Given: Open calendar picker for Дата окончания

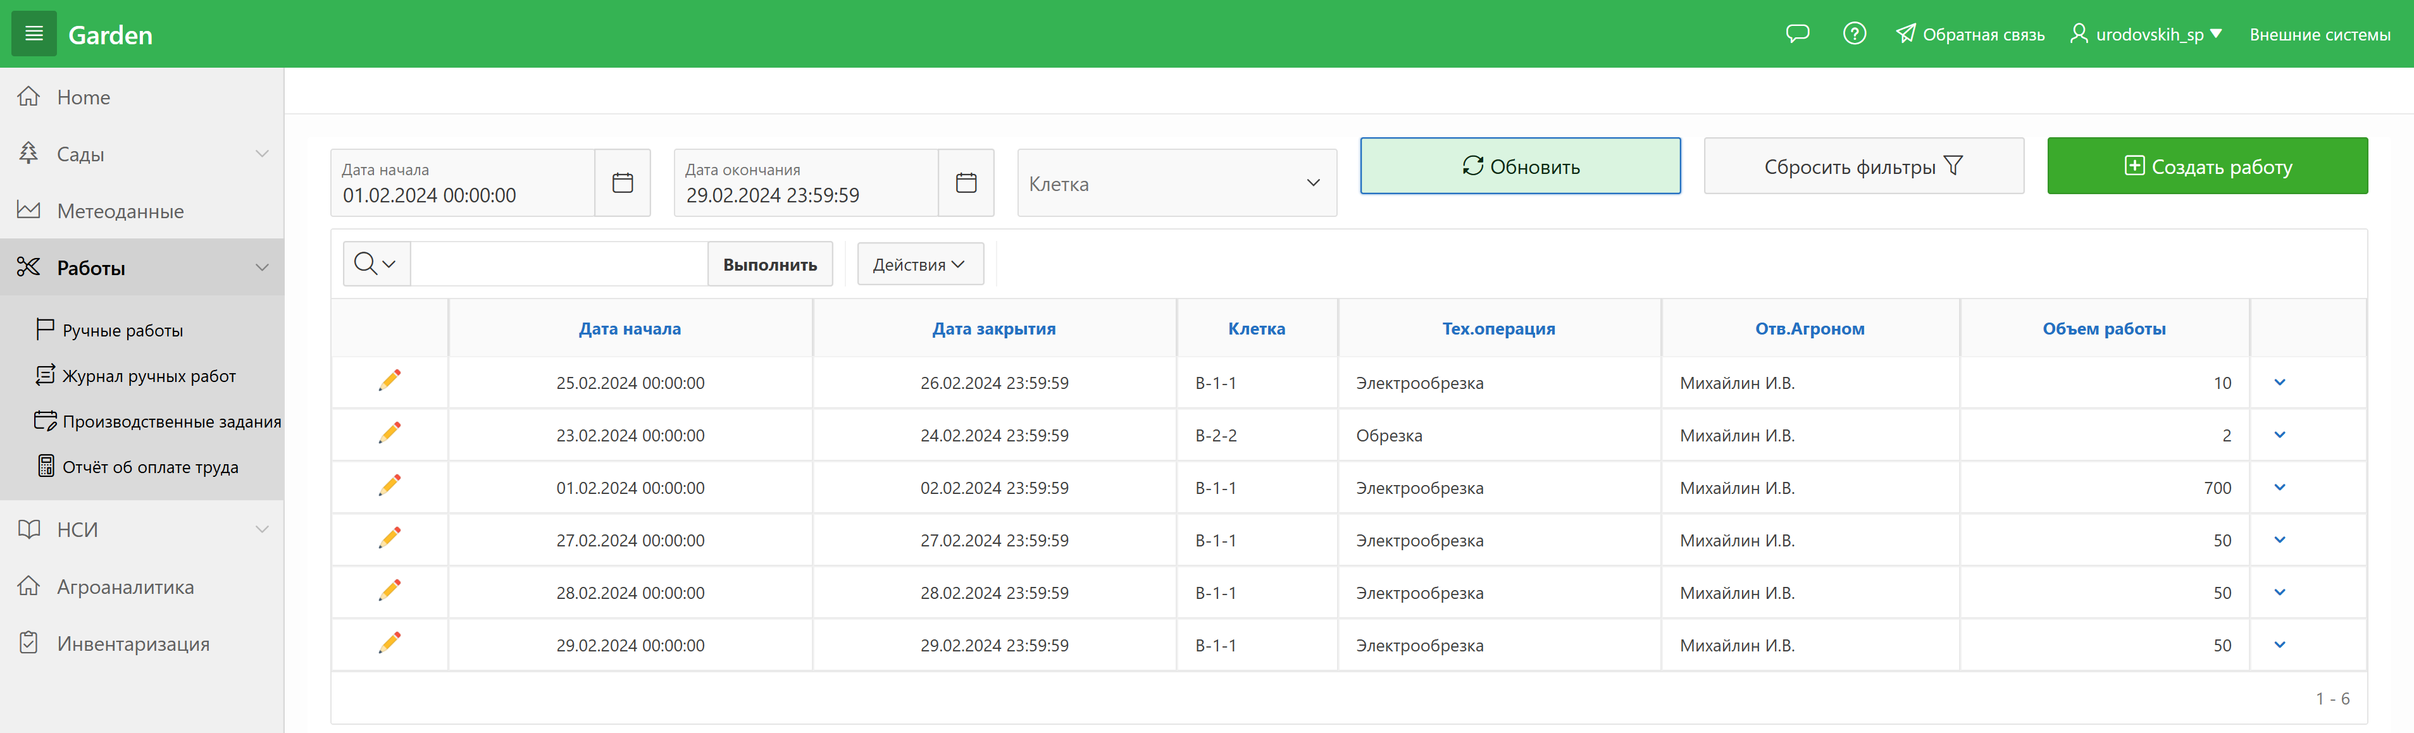Looking at the screenshot, I should pos(965,183).
